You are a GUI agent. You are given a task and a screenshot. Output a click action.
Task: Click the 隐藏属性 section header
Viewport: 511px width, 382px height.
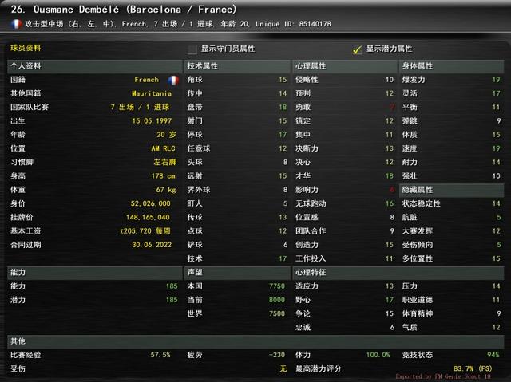pos(452,190)
